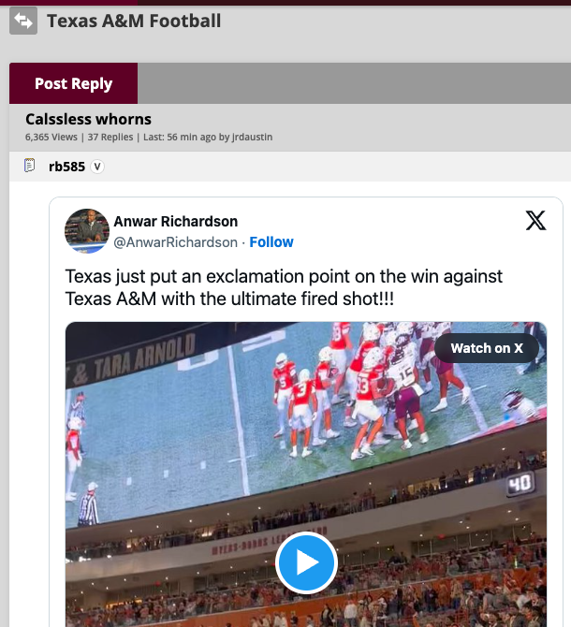
Task: Select the Calssless whorns thread title
Action: (x=88, y=119)
